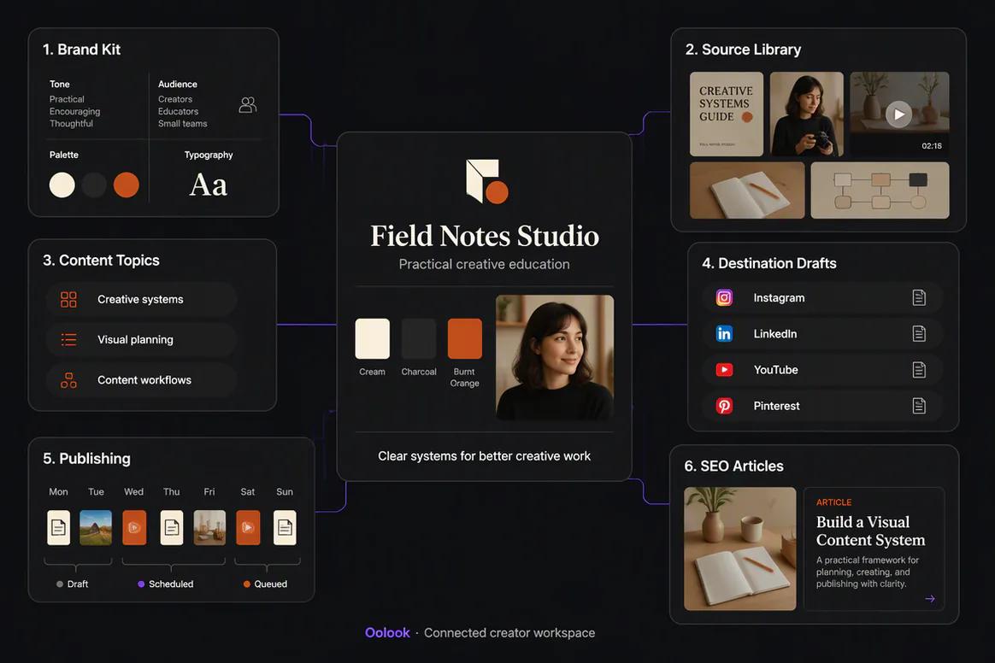Click the YouTube logo icon
The image size is (995, 663).
724,370
